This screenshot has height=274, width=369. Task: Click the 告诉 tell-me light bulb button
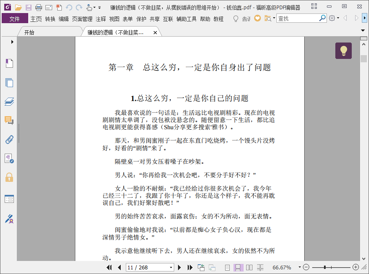pos(242,19)
